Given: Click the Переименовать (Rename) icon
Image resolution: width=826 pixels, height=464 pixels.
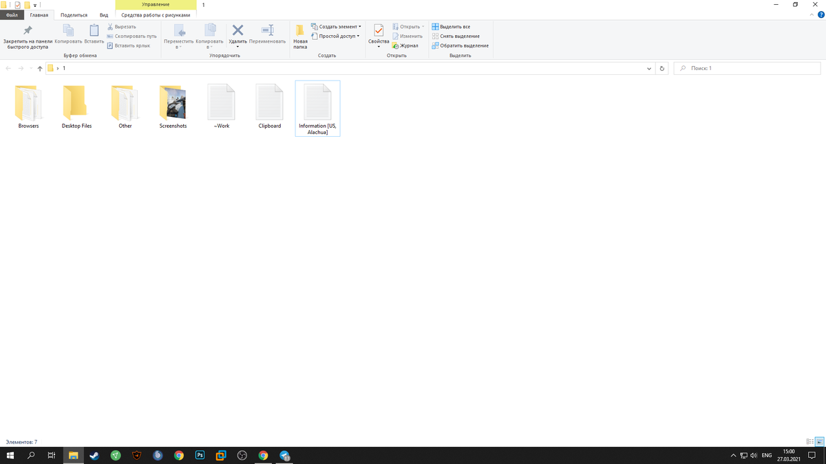Looking at the screenshot, I should 267,33.
